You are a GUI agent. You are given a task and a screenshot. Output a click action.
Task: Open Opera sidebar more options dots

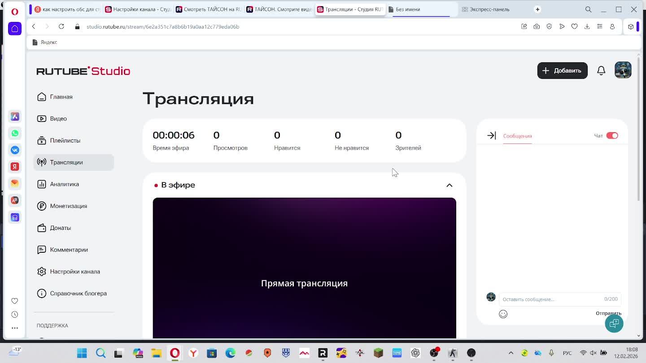pos(14,328)
